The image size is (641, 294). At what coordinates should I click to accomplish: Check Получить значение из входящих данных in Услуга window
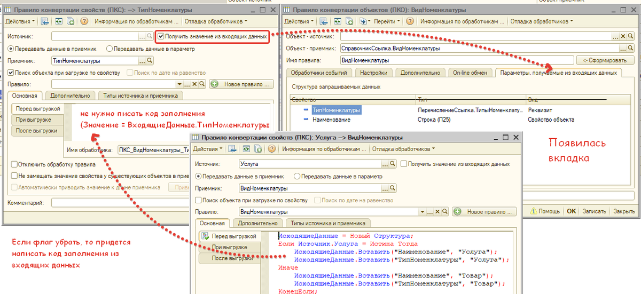(x=404, y=164)
